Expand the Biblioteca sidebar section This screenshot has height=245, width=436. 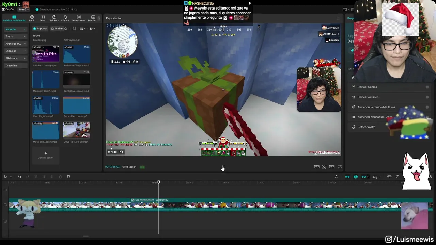(x=15, y=58)
